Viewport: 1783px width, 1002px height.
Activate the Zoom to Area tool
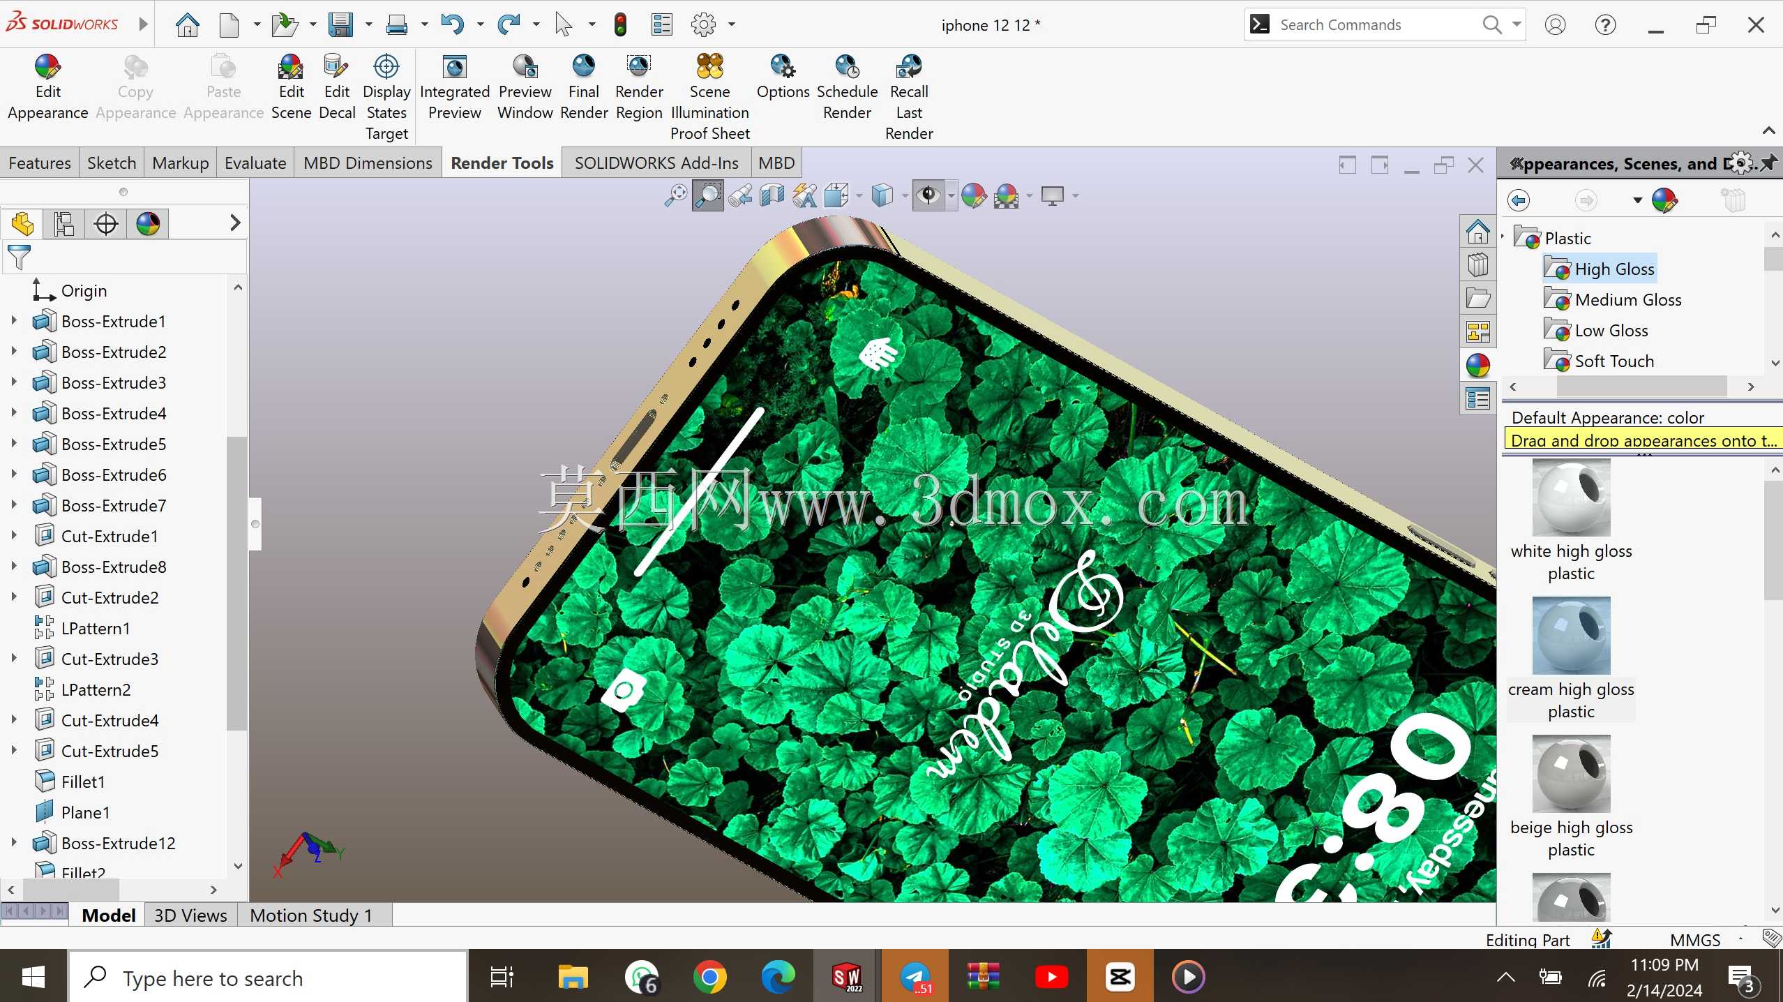click(707, 196)
